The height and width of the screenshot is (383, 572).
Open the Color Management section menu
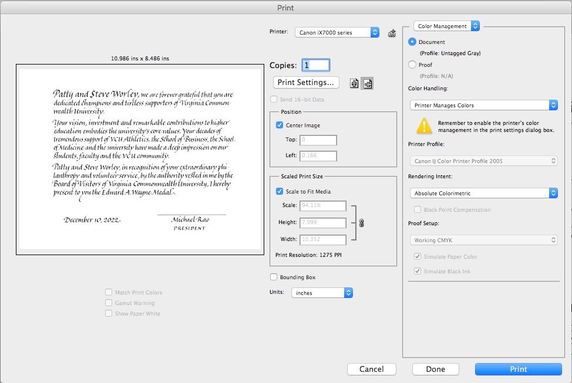[x=447, y=26]
